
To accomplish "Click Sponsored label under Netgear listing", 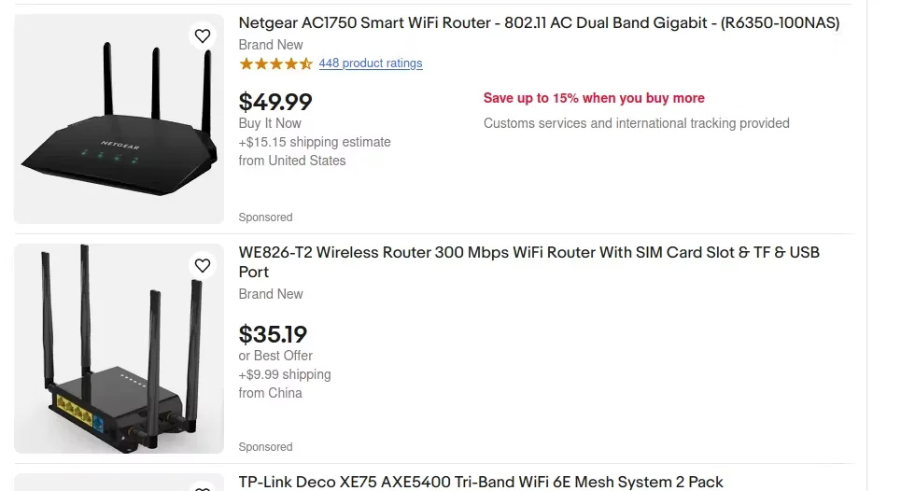I will coord(265,217).
